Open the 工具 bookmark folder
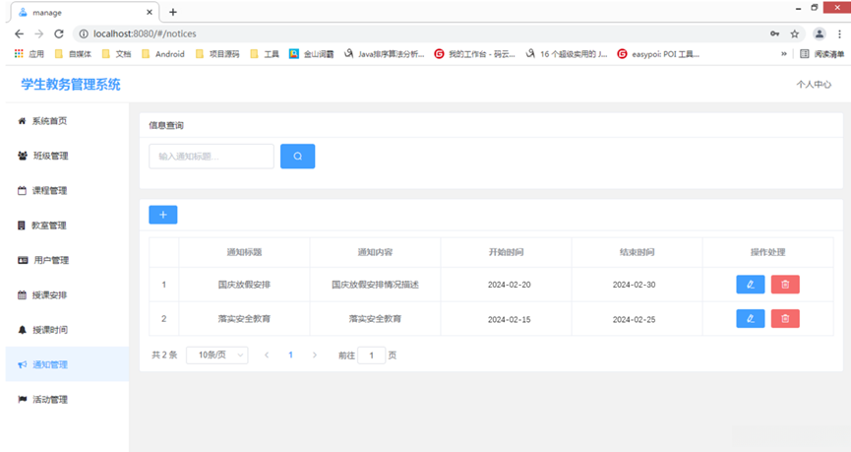This screenshot has height=452, width=851. coord(265,54)
